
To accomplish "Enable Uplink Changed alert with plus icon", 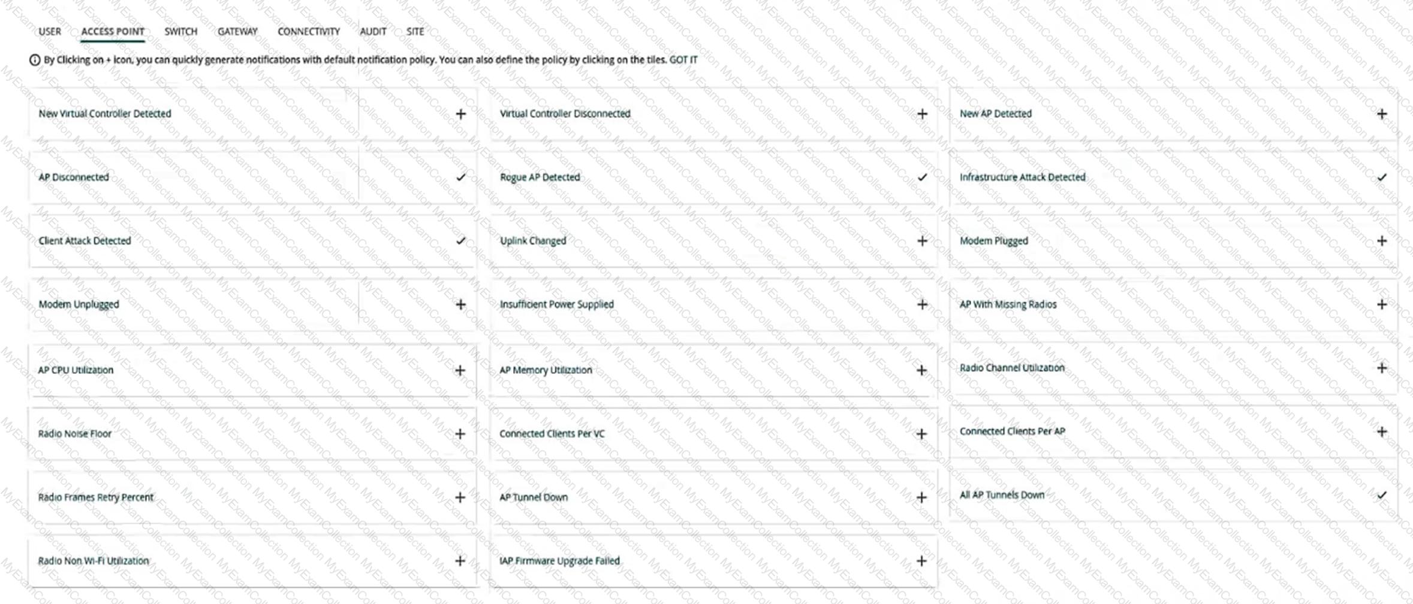I will tap(922, 241).
